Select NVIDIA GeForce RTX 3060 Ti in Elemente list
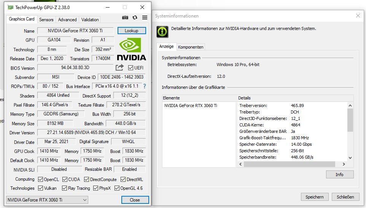Screen dimensions: 366x208 (x=191, y=106)
